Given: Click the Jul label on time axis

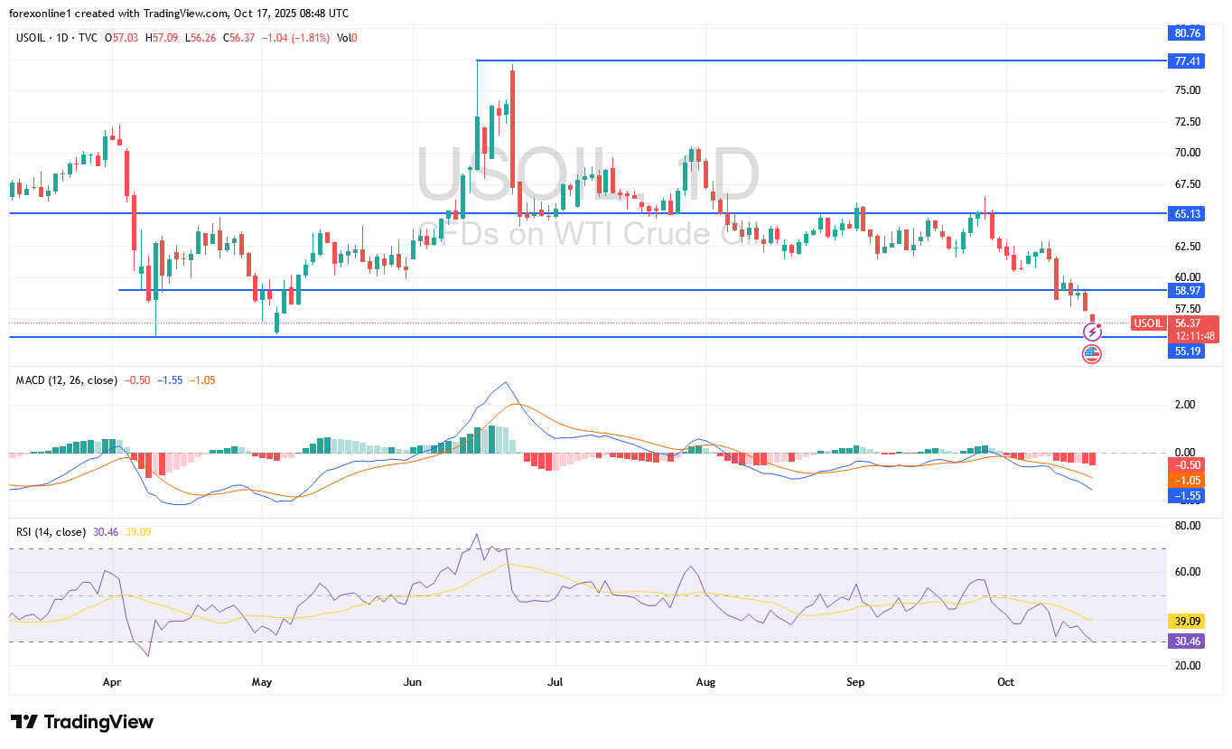Looking at the screenshot, I should click(555, 682).
